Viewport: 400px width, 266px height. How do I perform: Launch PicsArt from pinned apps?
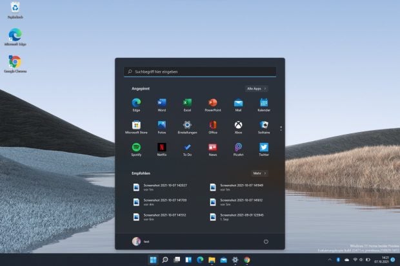(238, 149)
